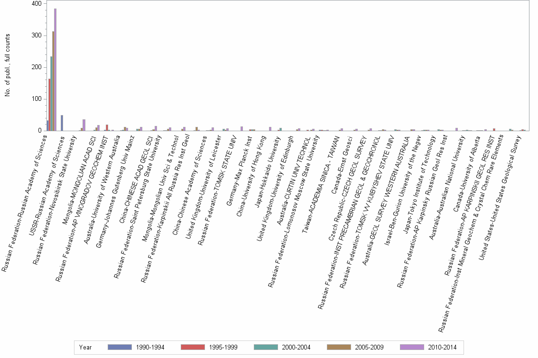Click the blue bar for USSR-Russian Academy of Sciences

61,123
